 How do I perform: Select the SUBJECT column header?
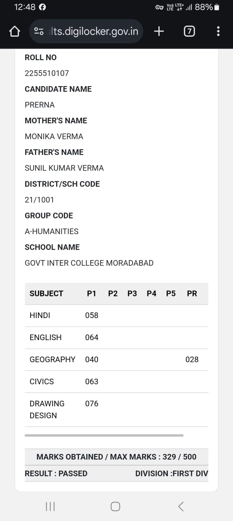(47, 293)
